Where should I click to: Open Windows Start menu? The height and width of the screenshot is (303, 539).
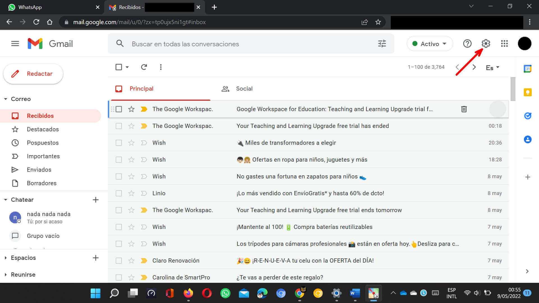pyautogui.click(x=95, y=293)
